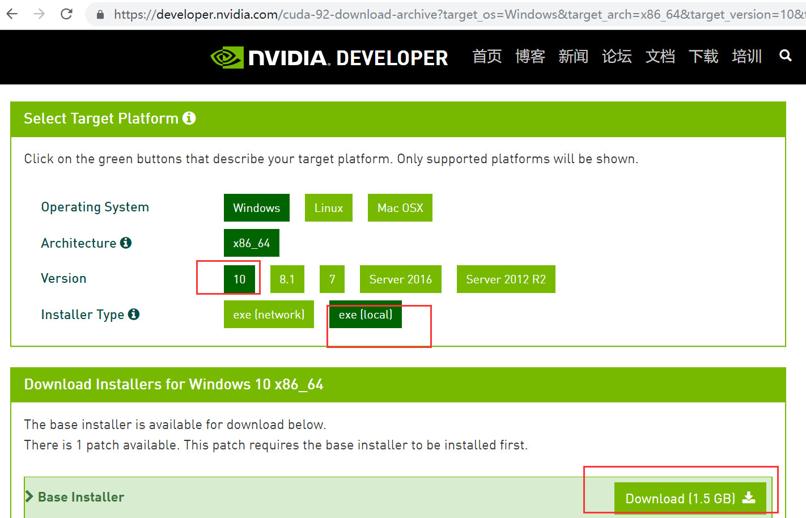The height and width of the screenshot is (518, 806).
Task: Click the Installer Type label text
Action: coord(83,315)
